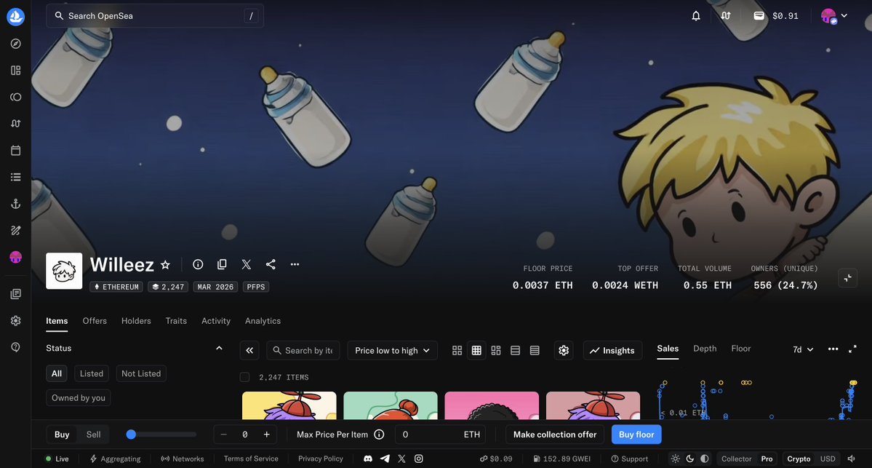Image resolution: width=872 pixels, height=468 pixels.
Task: Switch to the Holders tab
Action: click(136, 321)
